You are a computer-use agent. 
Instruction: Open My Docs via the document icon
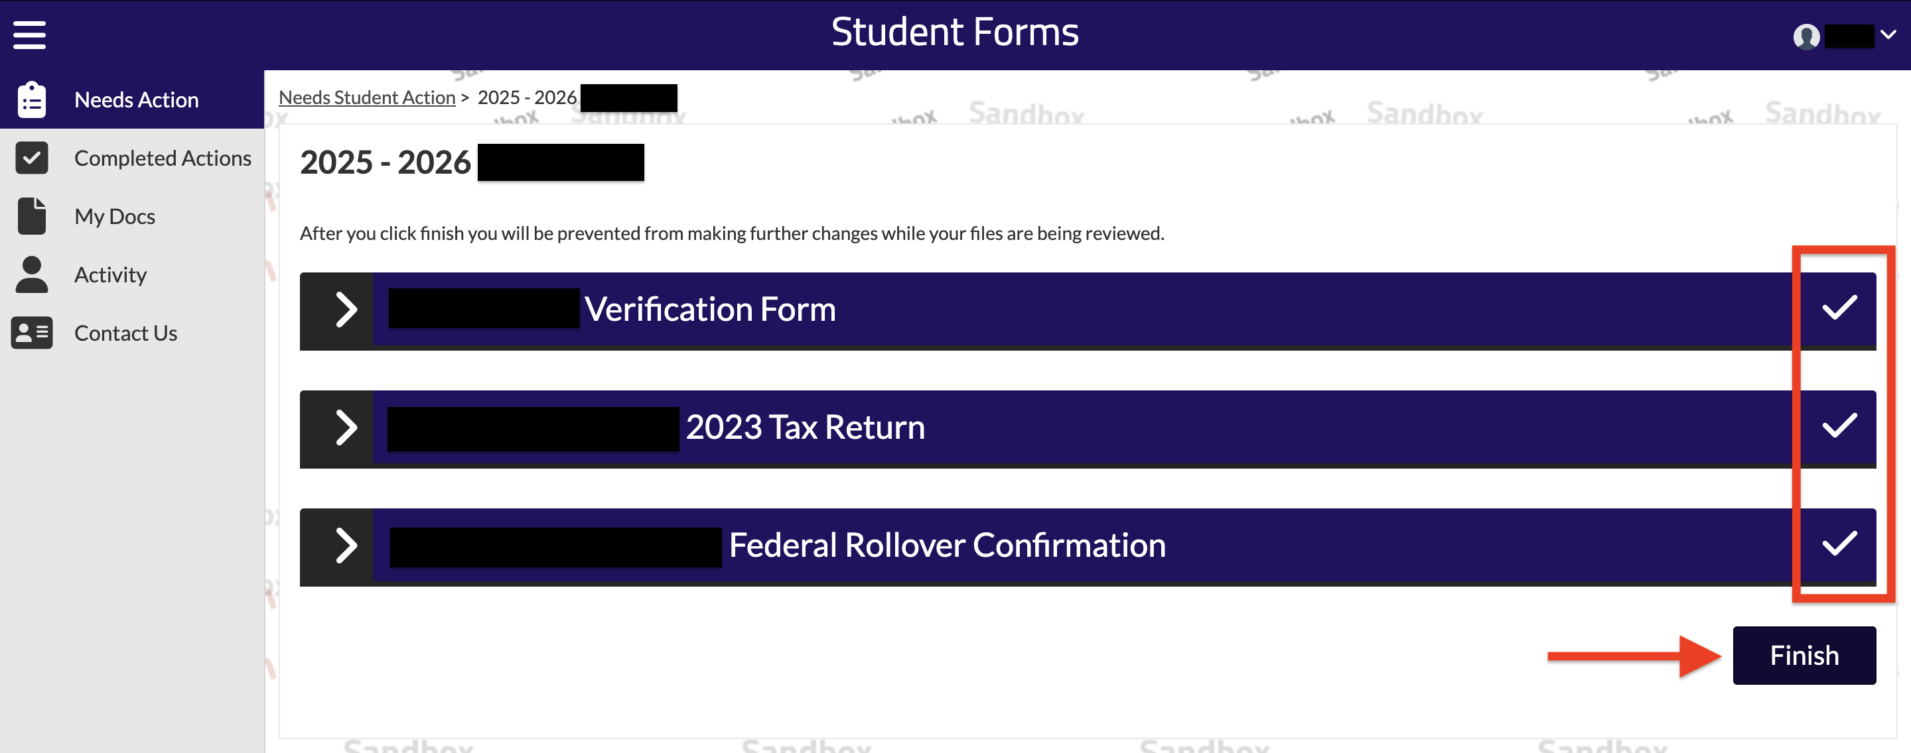tap(31, 215)
